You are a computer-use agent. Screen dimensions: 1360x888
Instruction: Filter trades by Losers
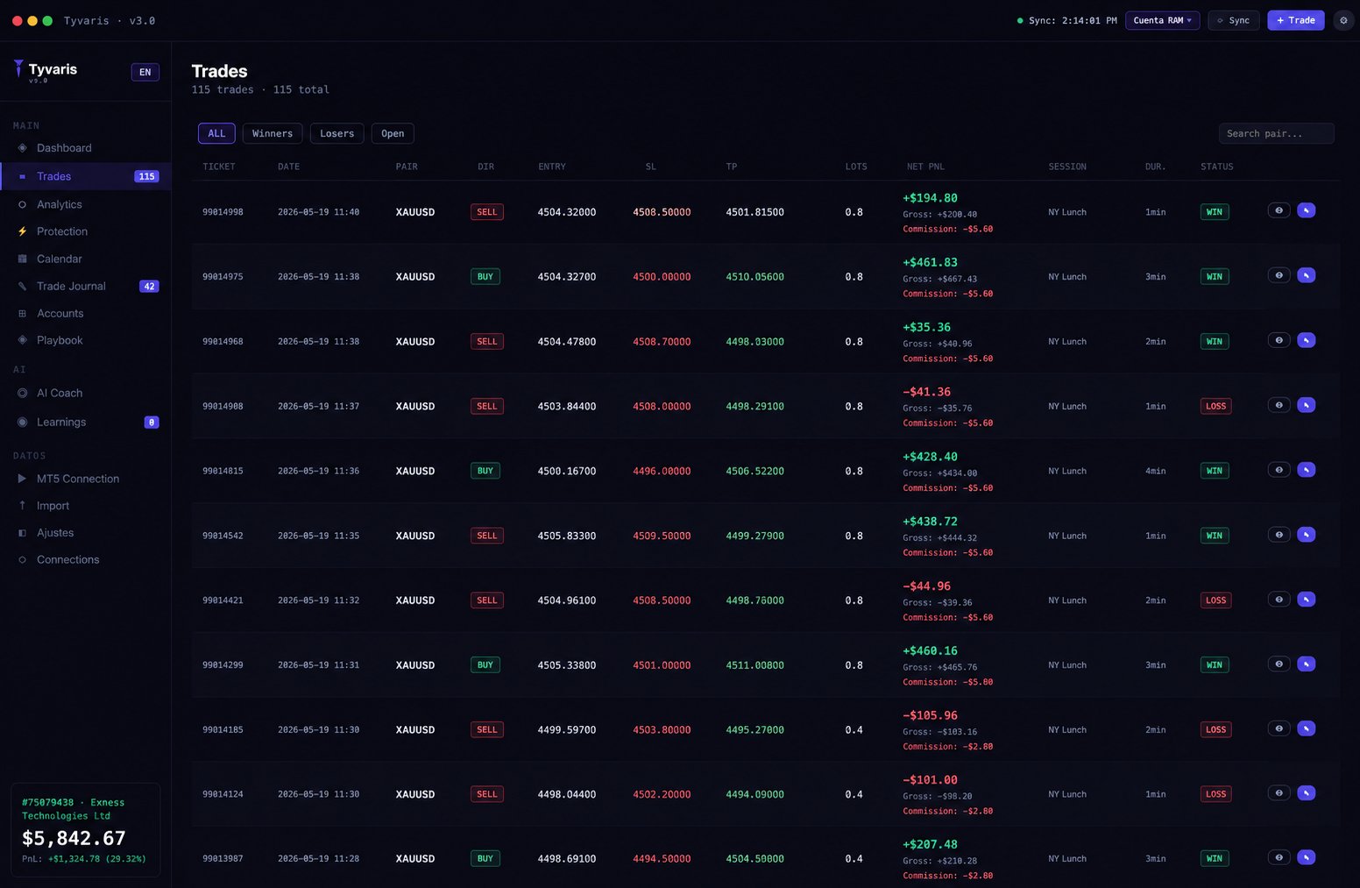(x=336, y=133)
